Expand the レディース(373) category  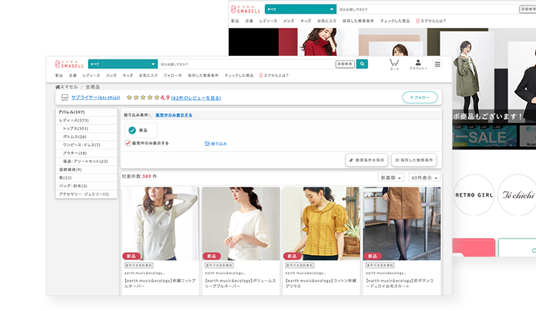tap(86, 120)
